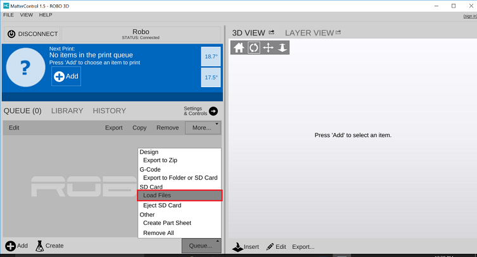Click Remove in the queue toolbar
Screen dimensions: 477x257
(168, 128)
